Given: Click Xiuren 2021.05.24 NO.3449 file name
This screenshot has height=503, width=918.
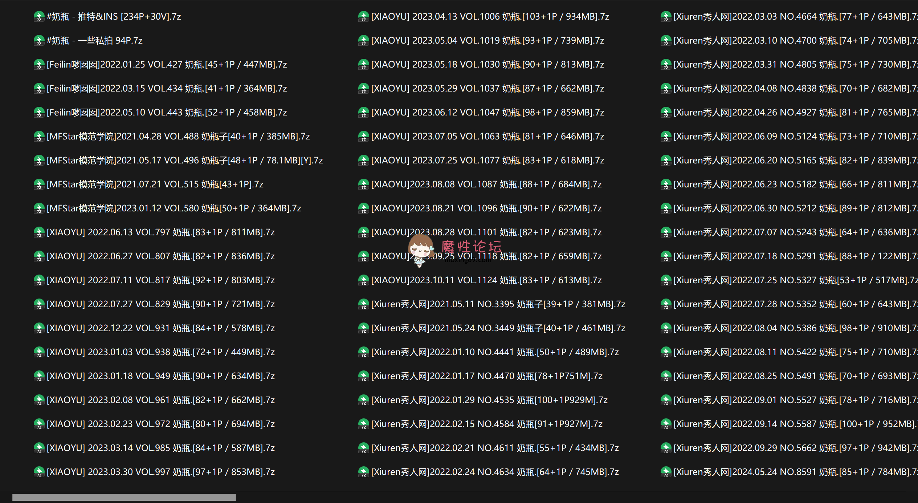Looking at the screenshot, I should point(498,328).
